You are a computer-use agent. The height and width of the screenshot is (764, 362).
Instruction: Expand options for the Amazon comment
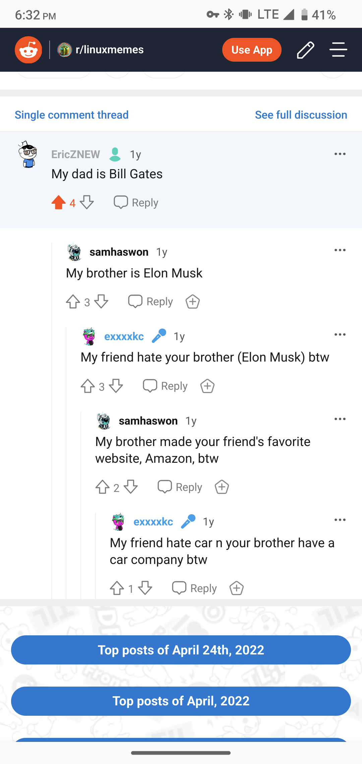340,419
